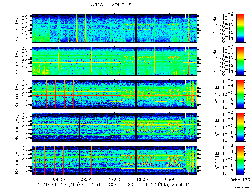Click the Bz magnetic field spectrogram panel
Image resolution: width=252 pixels, height=189 pixels.
pos(114,161)
